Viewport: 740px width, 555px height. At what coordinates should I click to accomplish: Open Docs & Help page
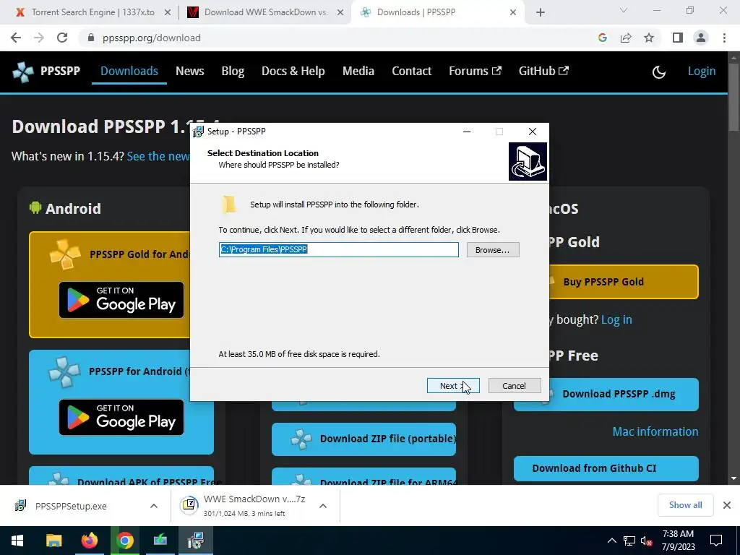click(293, 72)
